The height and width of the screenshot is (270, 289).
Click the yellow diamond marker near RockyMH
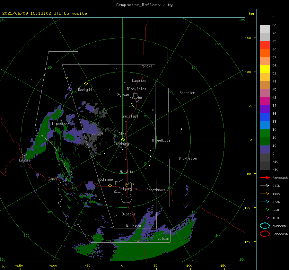[86, 84]
